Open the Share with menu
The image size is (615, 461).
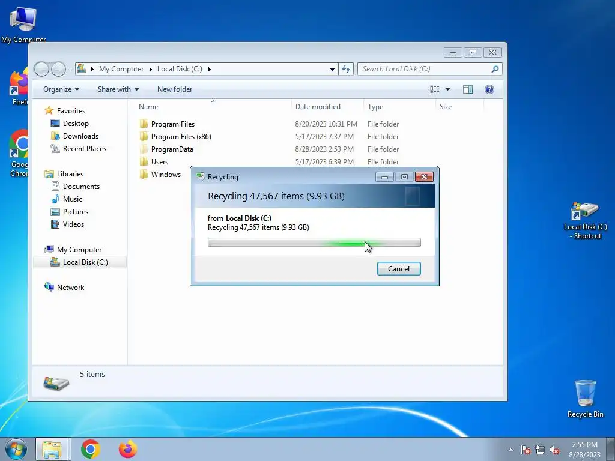click(x=118, y=89)
